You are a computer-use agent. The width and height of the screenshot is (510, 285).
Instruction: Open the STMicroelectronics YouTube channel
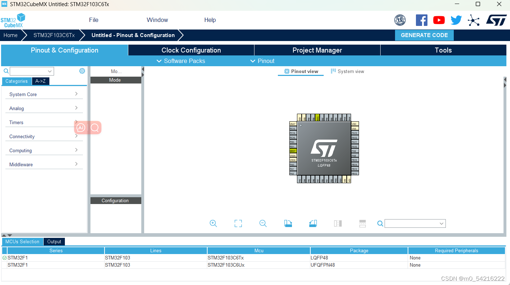tap(439, 20)
